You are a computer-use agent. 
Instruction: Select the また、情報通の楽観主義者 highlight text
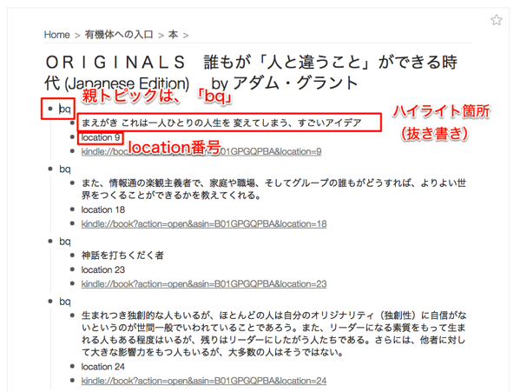273,189
